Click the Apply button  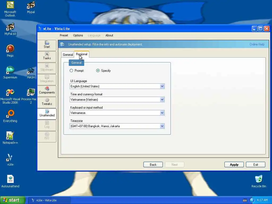point(234,165)
